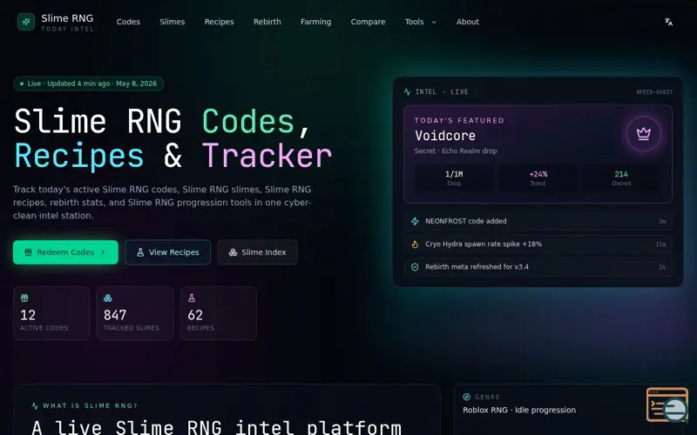The width and height of the screenshot is (697, 435).
Task: Click the gift icon above Active Codes
Action: (24, 298)
